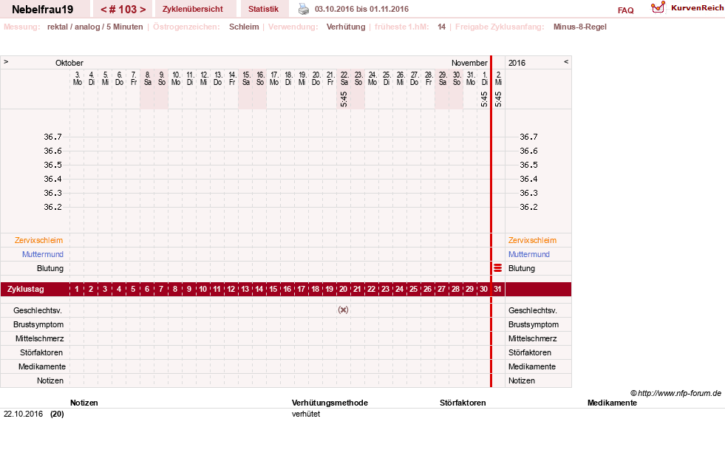Click the right-side Blutung label
This screenshot has width=725, height=461.
pyautogui.click(x=522, y=268)
